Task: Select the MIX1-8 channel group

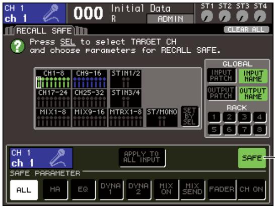Action: pyautogui.click(x=53, y=118)
